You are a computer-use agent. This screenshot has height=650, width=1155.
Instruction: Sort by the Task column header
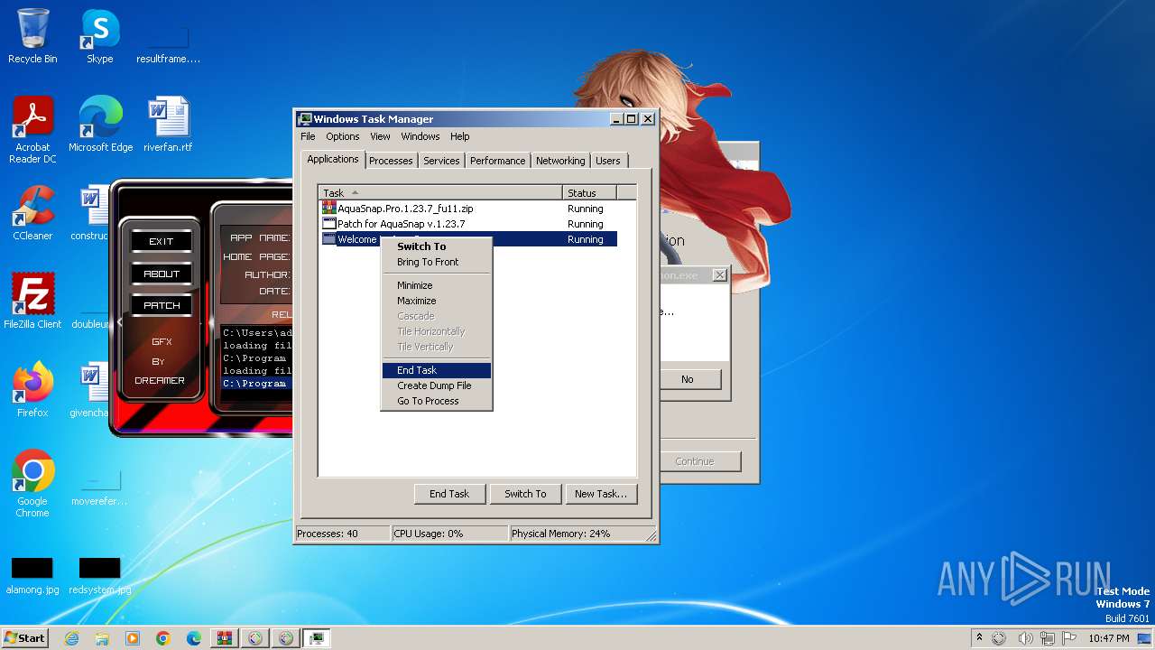point(441,193)
